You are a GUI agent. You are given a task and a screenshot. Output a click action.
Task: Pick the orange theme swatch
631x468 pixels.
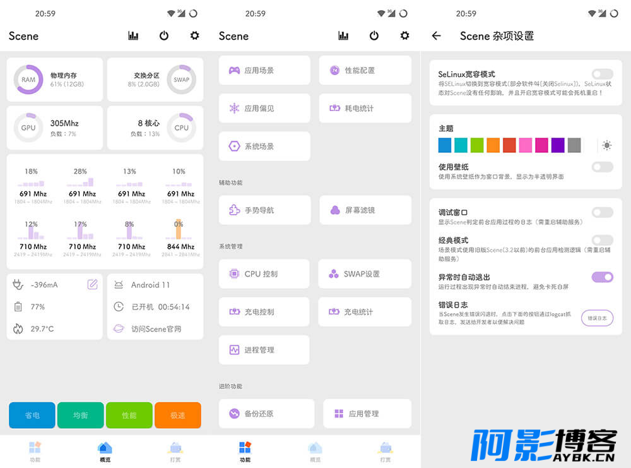[x=493, y=145]
